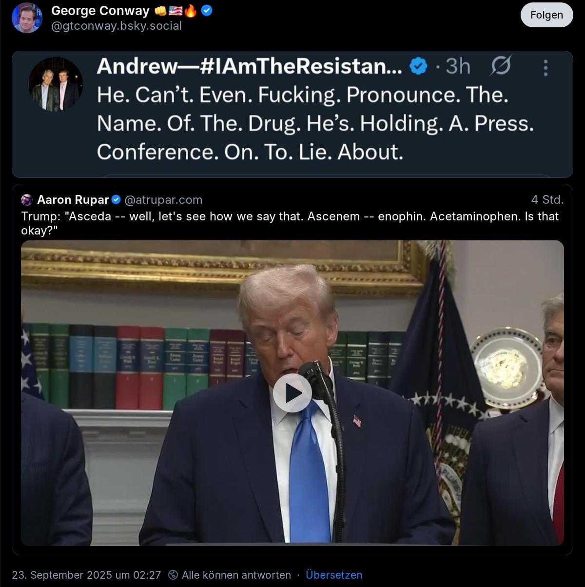This screenshot has height=587, width=585.
Task: Click George Conway's profile avatar
Action: tap(27, 18)
